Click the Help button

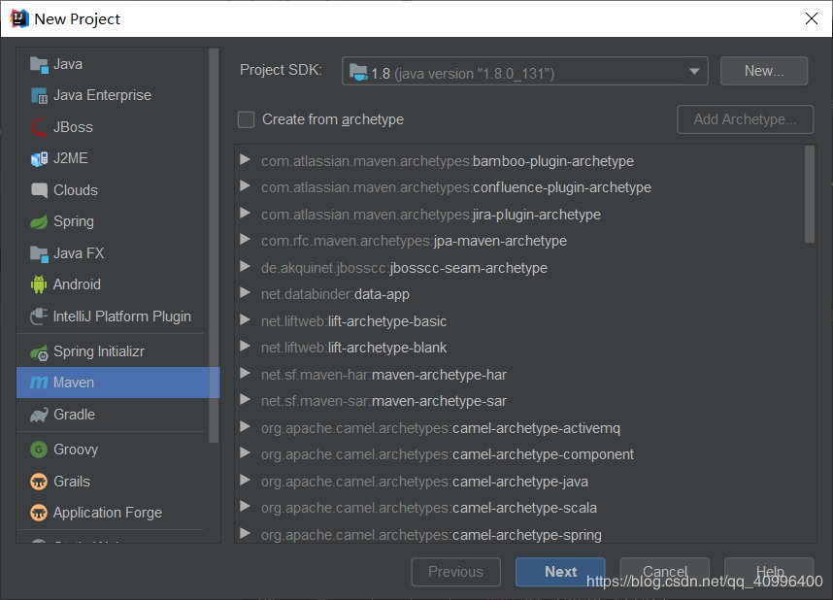coord(769,572)
